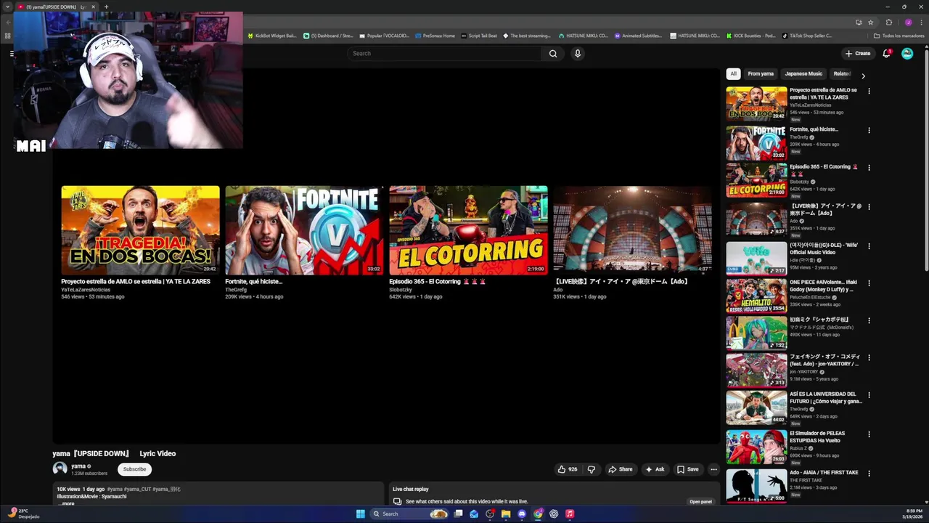The width and height of the screenshot is (929, 523).
Task: Bookmark this page with the star icon
Action: click(870, 22)
